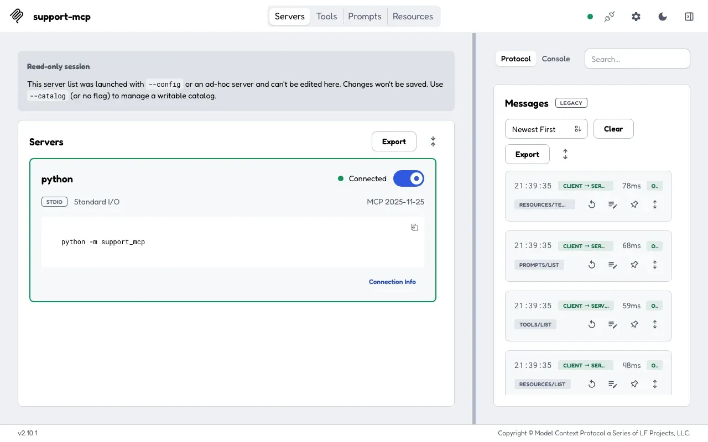Expand the prompts/list message card
Screen dimensions: 708x442
655,265
